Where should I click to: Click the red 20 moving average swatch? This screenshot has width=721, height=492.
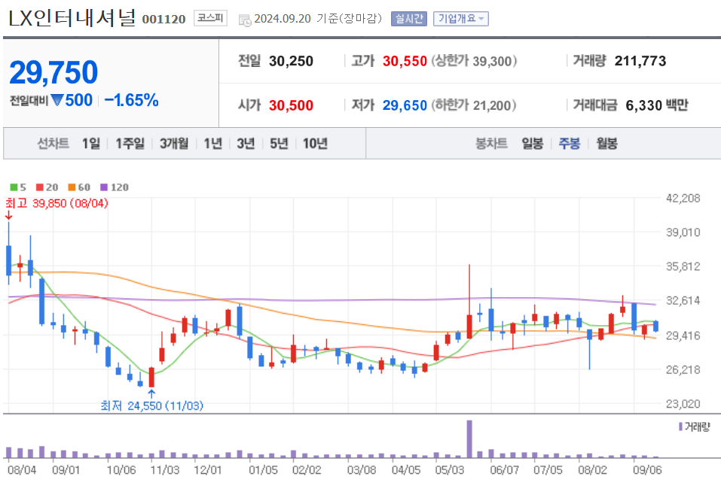(39, 187)
